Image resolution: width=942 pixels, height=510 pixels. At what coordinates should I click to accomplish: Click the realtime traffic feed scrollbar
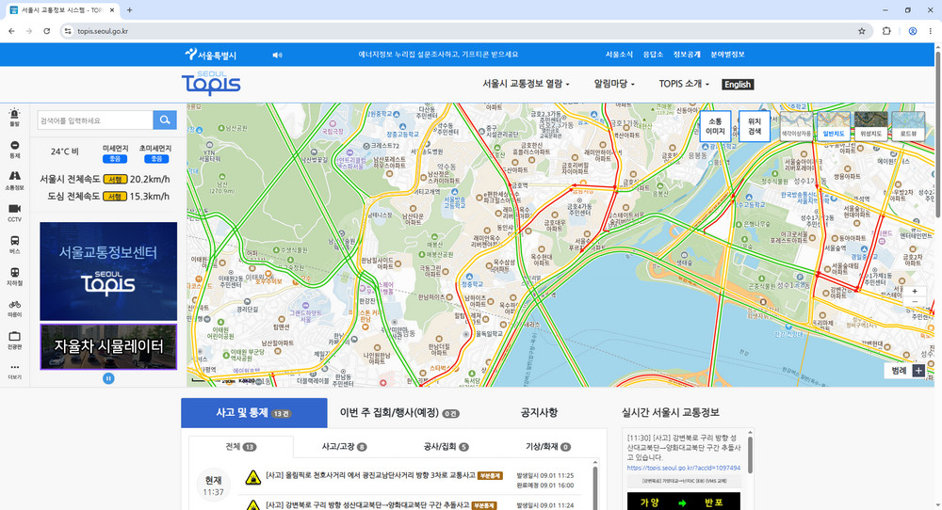tap(750, 454)
